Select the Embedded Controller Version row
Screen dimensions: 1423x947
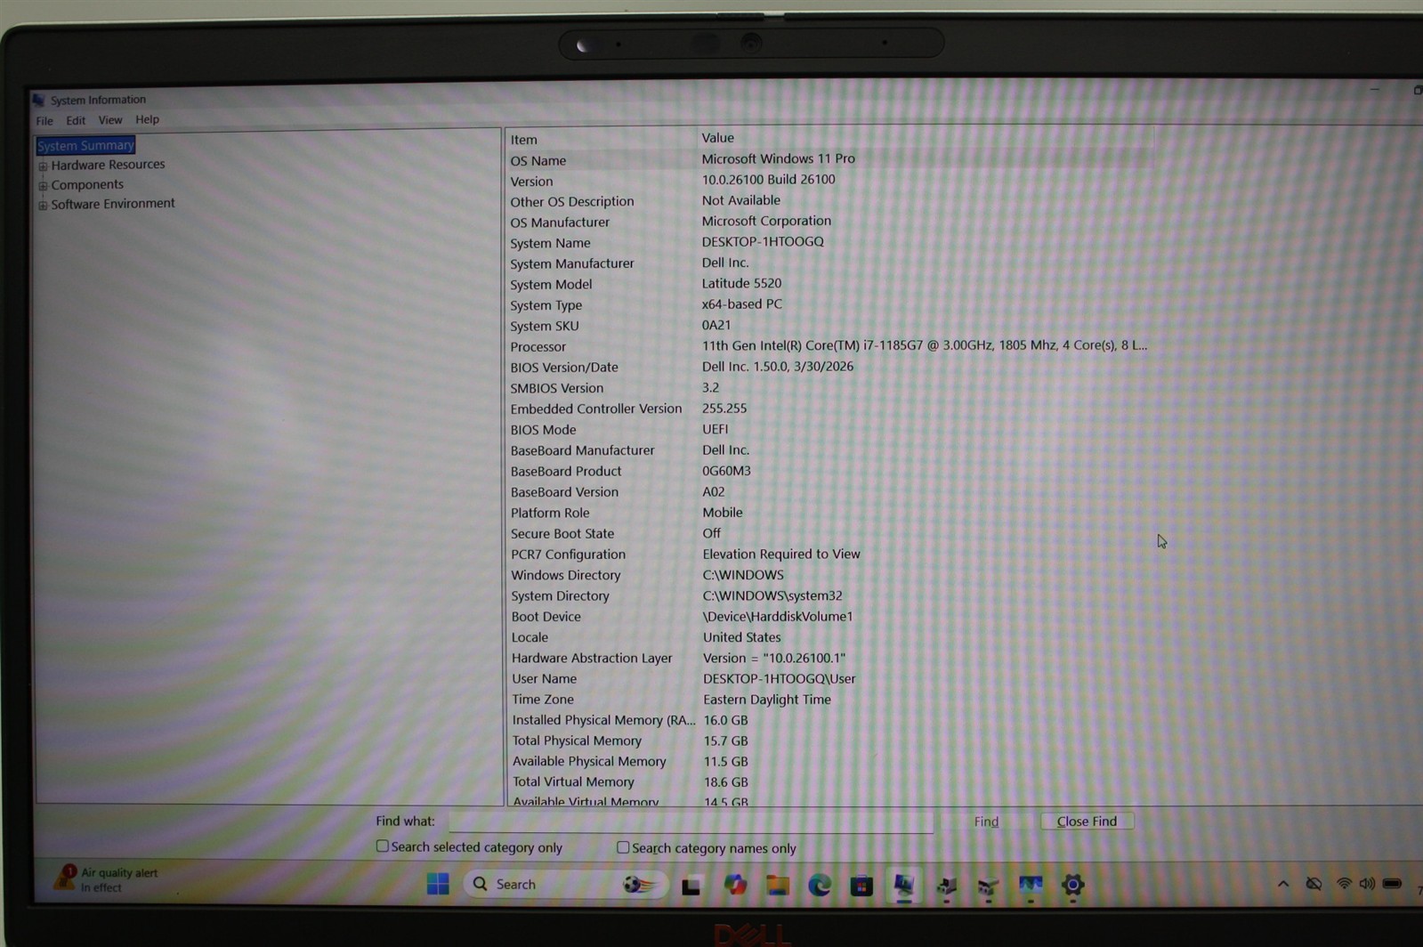(x=829, y=409)
